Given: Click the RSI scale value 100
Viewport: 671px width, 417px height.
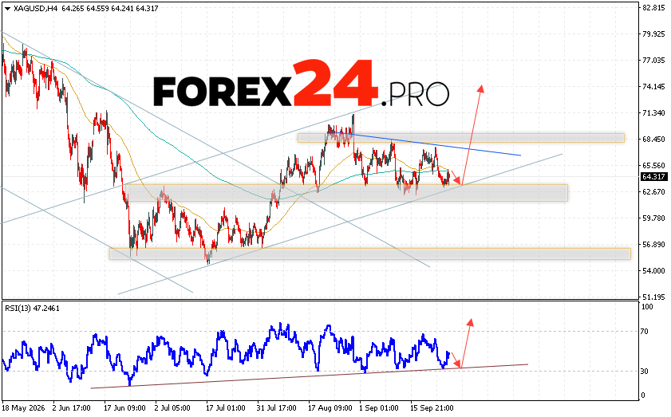Looking at the screenshot, I should 647,307.
